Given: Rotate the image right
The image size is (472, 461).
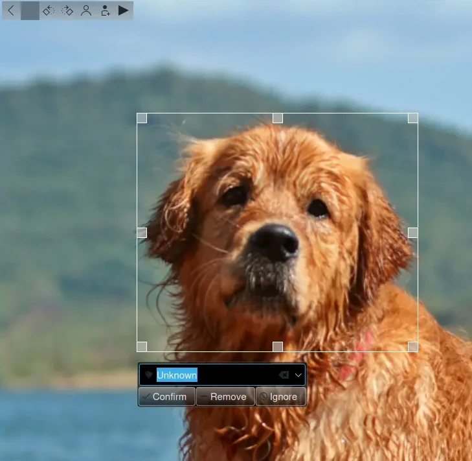Looking at the screenshot, I should 67,10.
